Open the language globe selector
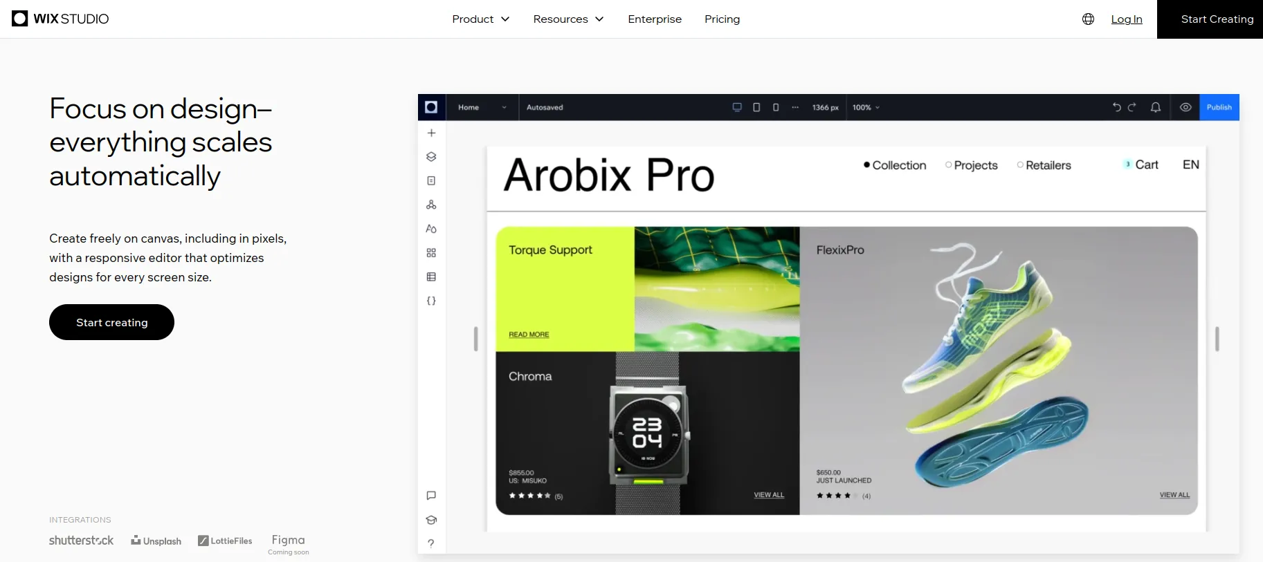 1088,19
